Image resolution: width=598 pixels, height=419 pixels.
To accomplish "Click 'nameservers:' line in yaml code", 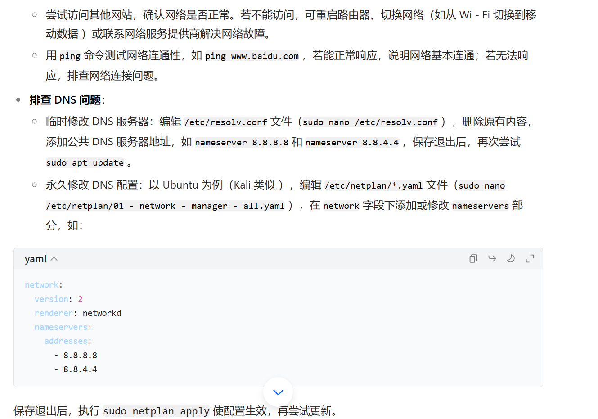I will click(63, 327).
